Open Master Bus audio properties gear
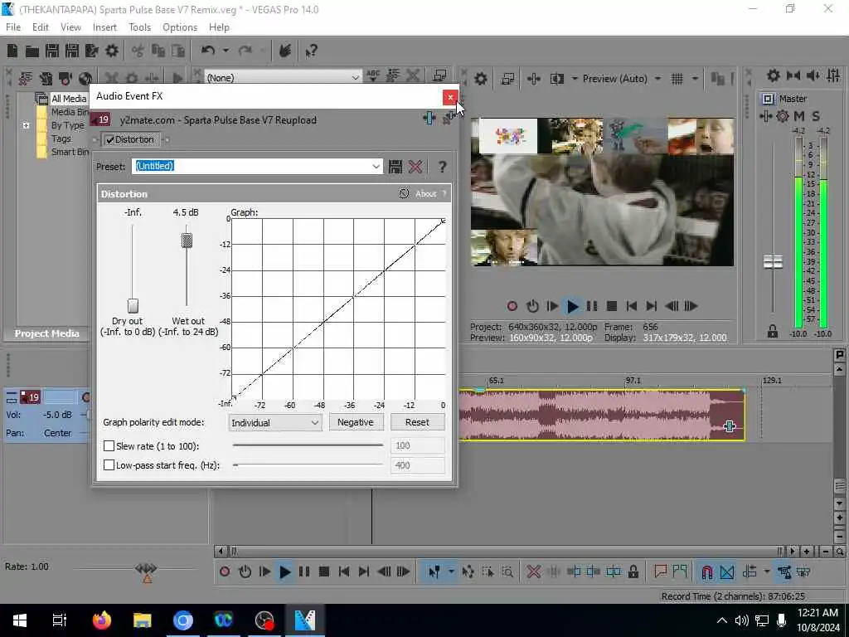This screenshot has height=637, width=849. [x=774, y=75]
